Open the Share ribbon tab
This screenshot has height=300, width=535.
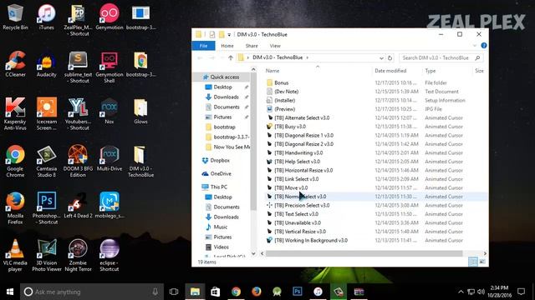252,46
